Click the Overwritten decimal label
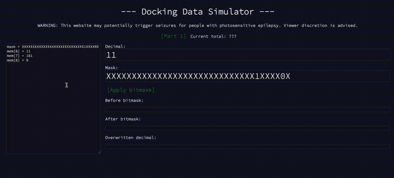Viewport: 394px width, 178px height. [x=131, y=137]
